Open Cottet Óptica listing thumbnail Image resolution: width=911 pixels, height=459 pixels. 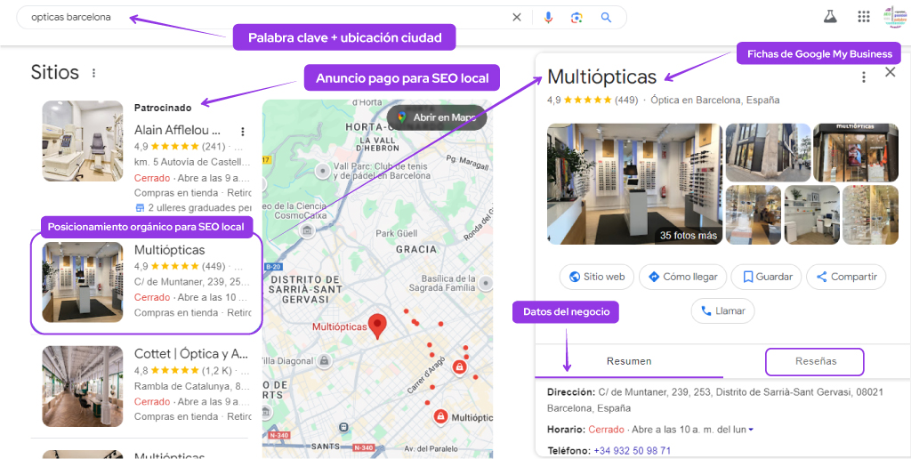click(x=83, y=386)
